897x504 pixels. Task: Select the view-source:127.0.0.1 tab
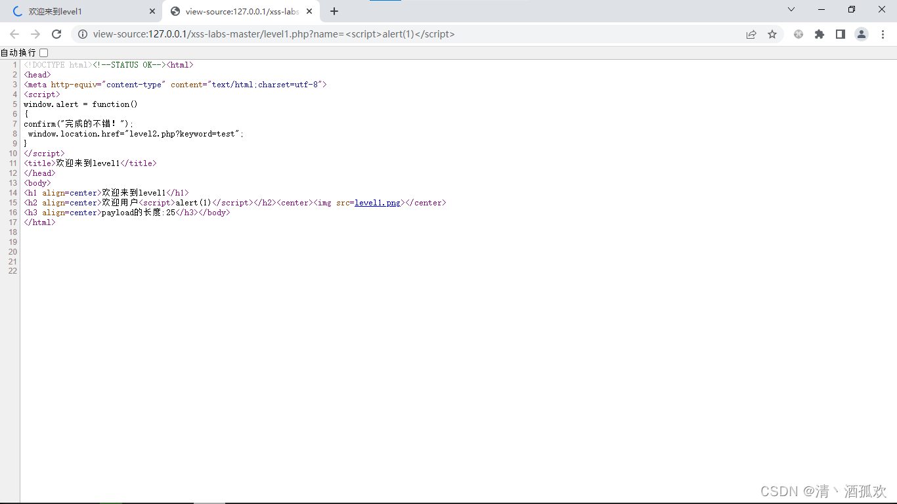[242, 11]
